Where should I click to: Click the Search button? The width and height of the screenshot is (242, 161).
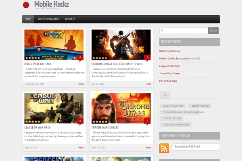[x=213, y=31]
